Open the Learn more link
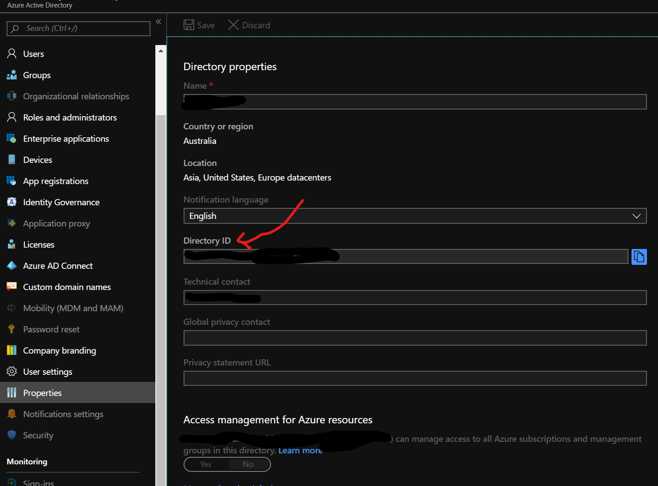The image size is (658, 486). click(x=300, y=450)
